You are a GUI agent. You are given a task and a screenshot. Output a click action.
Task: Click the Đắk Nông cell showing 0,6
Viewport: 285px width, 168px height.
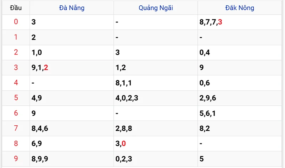(205, 83)
